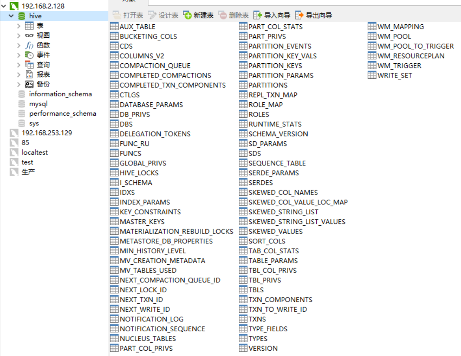
Task: Expand the 备份 backup node
Action: tap(19, 84)
